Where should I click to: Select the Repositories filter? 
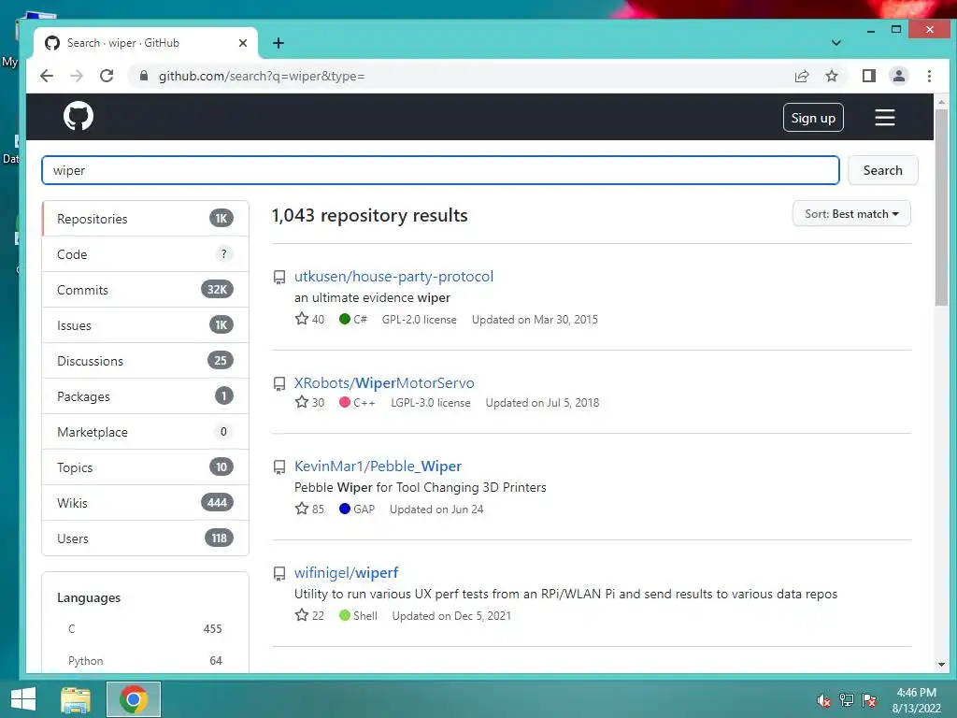tap(145, 219)
